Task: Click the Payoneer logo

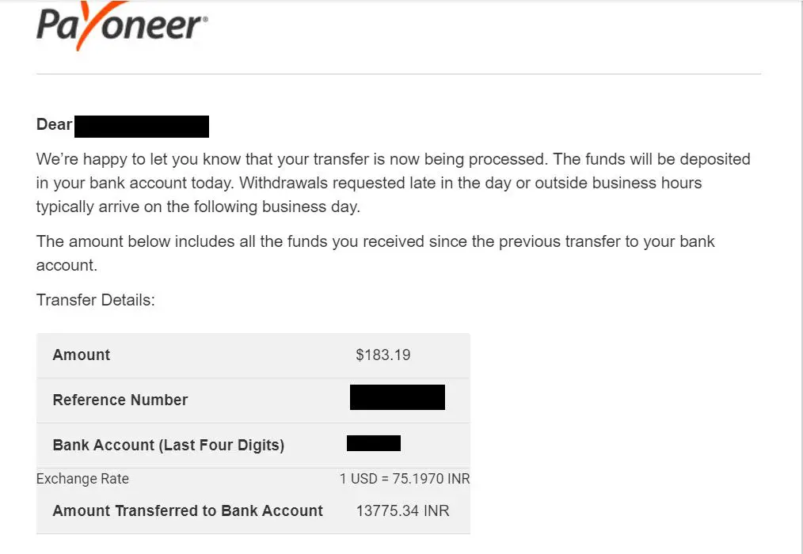Action: click(x=122, y=25)
